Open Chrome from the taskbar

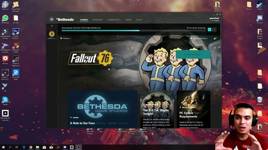point(31,147)
